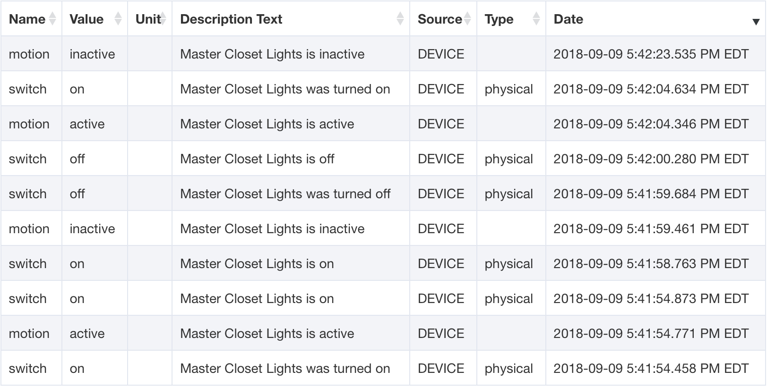Click the Date column header
This screenshot has height=388, width=767.
tap(656, 19)
